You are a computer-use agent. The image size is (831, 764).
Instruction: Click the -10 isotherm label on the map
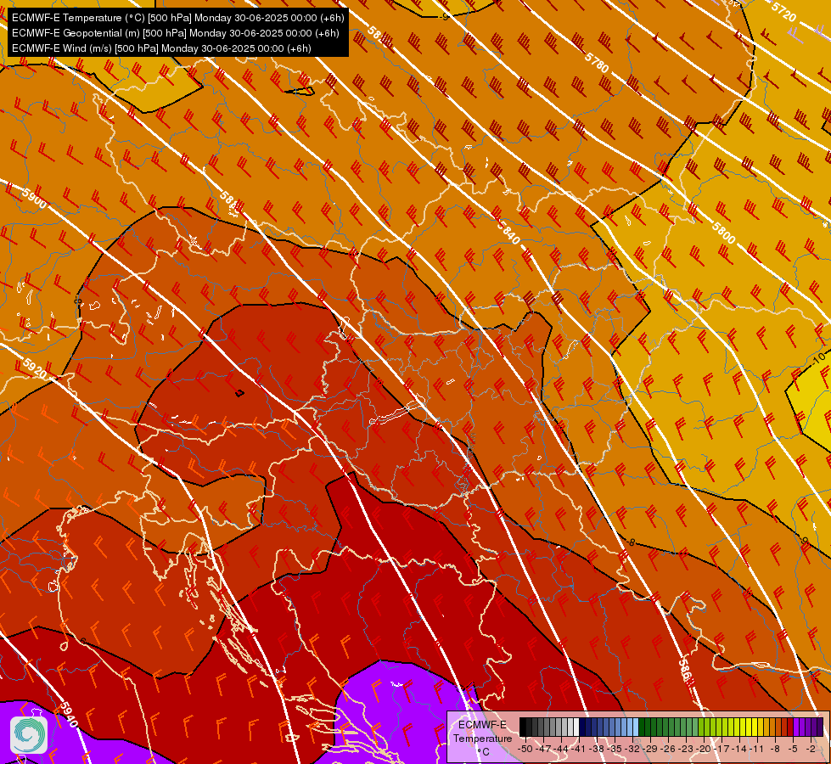(819, 359)
